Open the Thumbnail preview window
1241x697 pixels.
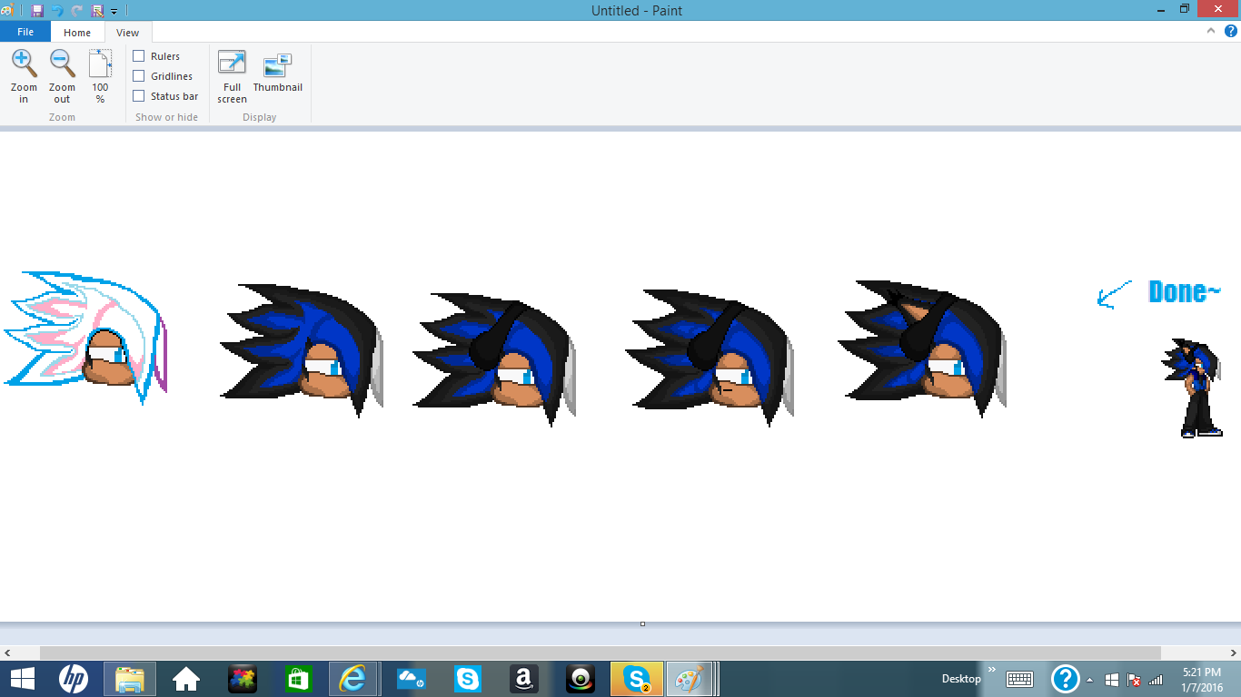pyautogui.click(x=277, y=67)
